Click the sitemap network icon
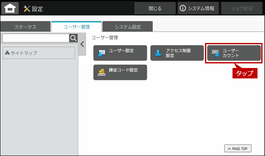265x156 pixels. tap(7, 53)
